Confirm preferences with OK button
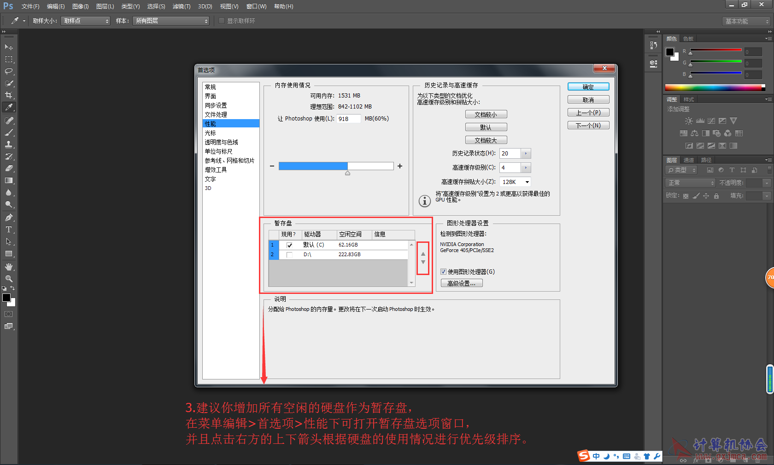 (588, 87)
